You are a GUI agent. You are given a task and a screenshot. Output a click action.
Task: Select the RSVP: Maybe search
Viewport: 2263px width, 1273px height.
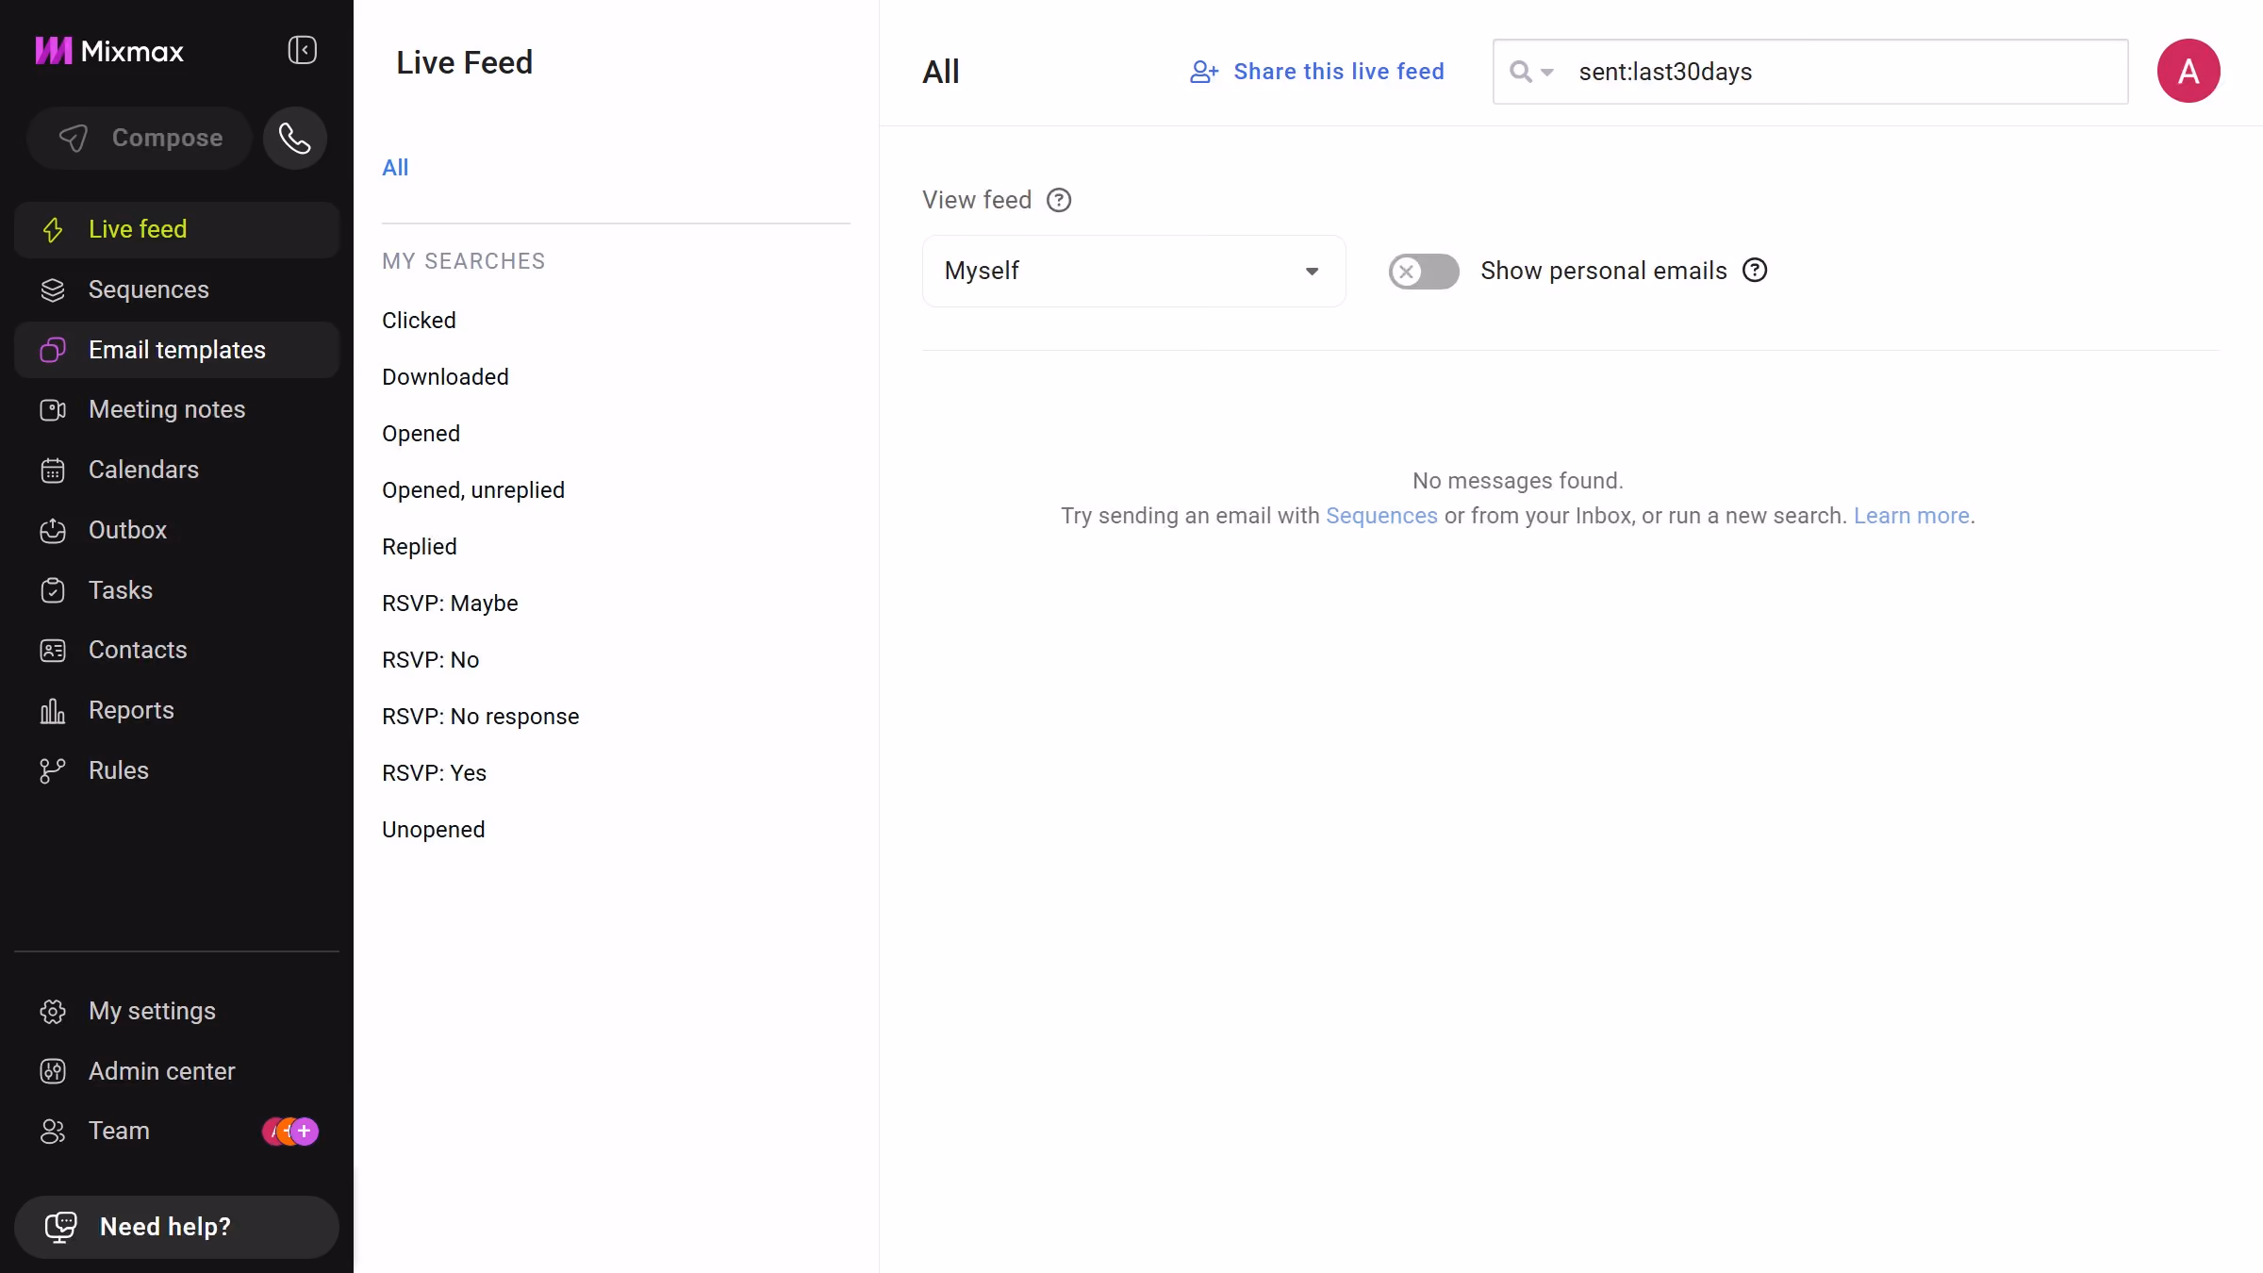coord(450,603)
